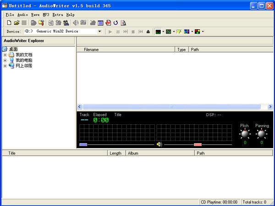Click the red waveform document icon
The height and width of the screenshot is (206, 275).
click(108, 23)
